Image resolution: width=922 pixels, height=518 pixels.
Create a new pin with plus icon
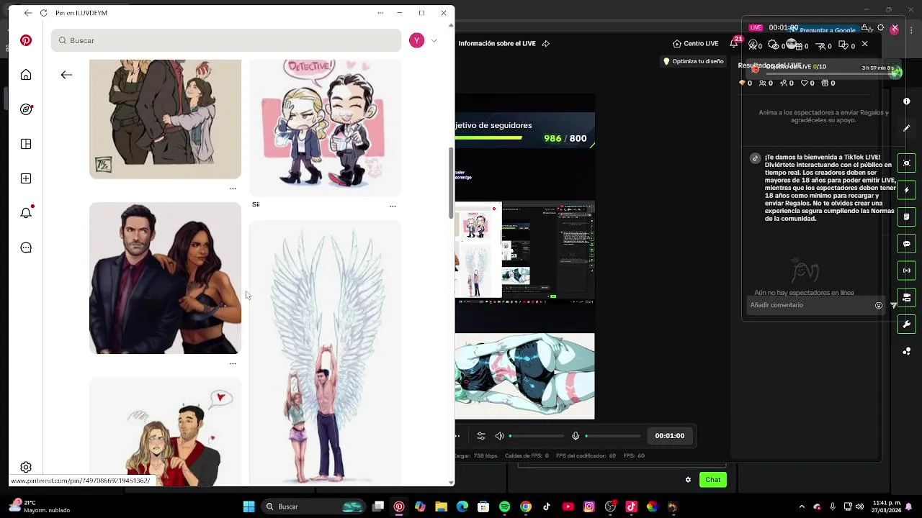26,178
